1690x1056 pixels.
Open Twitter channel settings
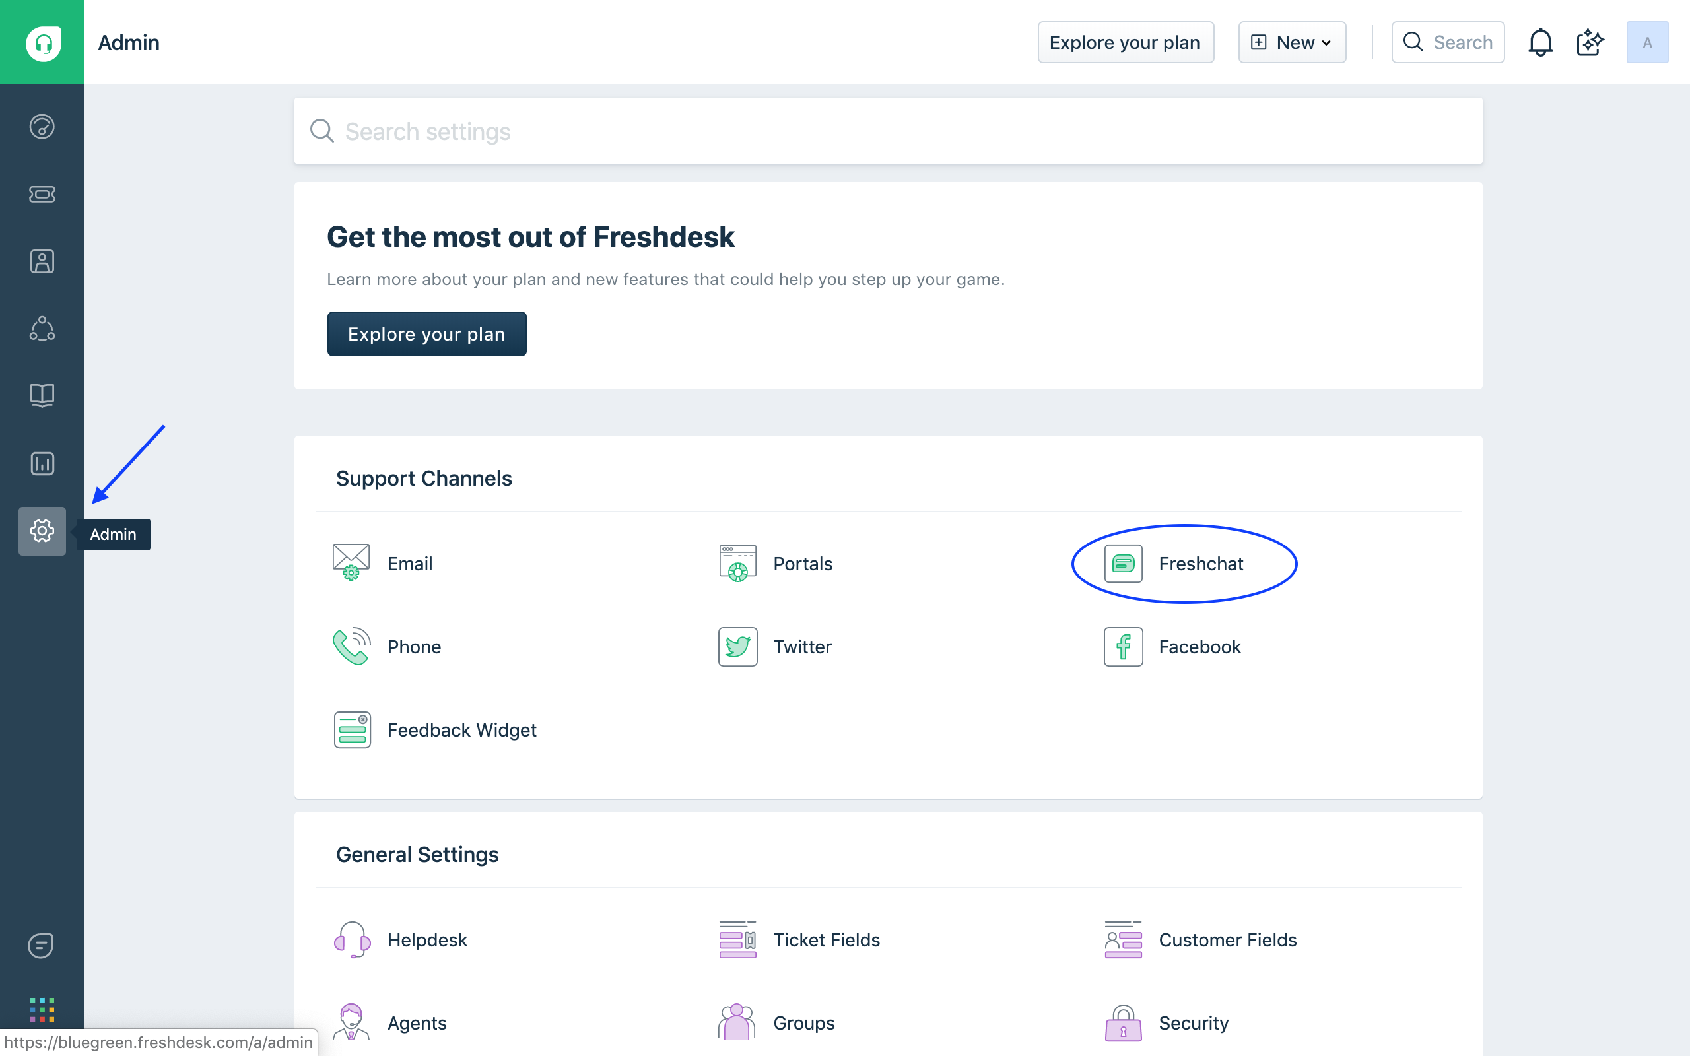coord(801,647)
